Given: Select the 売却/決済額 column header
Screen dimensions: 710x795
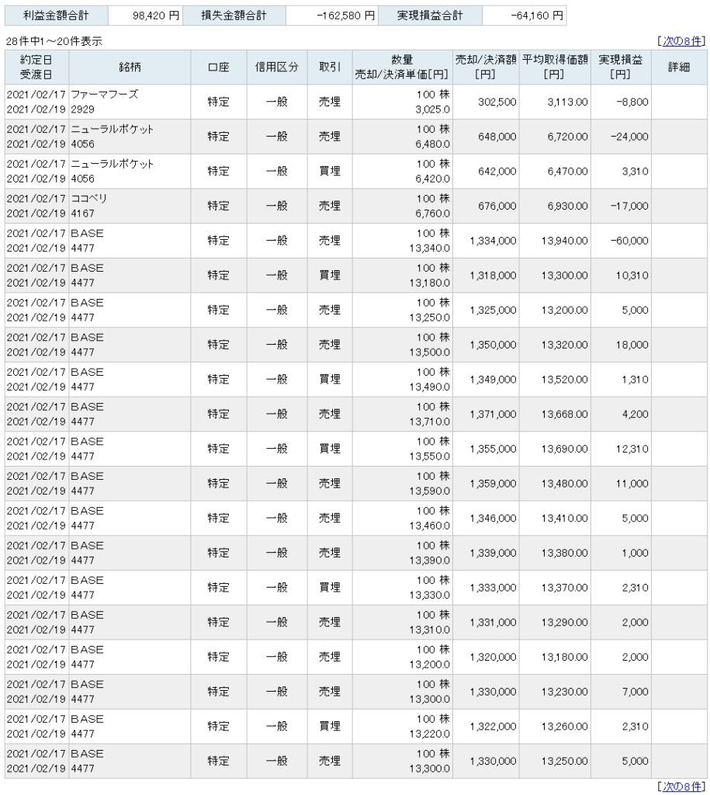Looking at the screenshot, I should click(486, 67).
